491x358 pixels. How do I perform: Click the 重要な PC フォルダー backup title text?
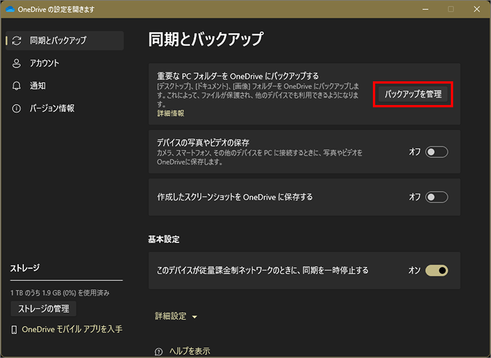(x=238, y=76)
